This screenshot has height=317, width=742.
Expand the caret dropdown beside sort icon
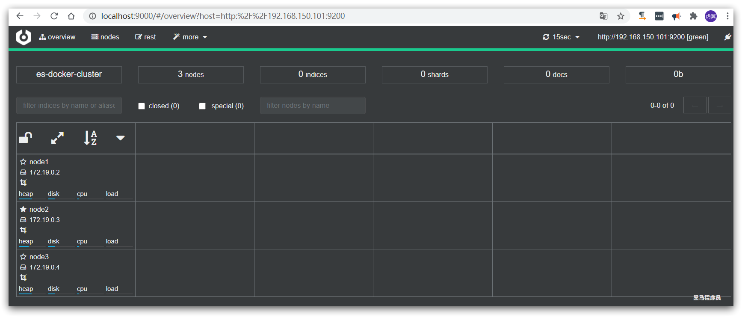point(121,138)
